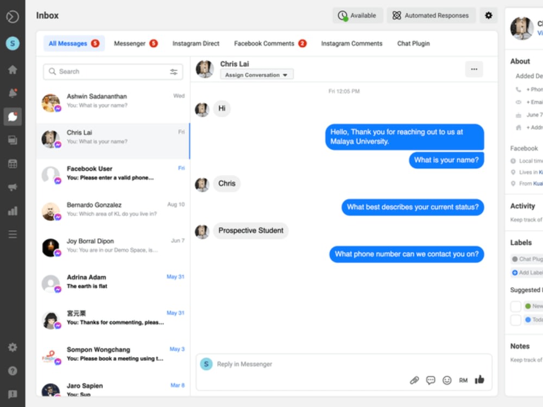Image resolution: width=543 pixels, height=407 pixels.
Task: Open the planner calendar grid icon
Action: pyautogui.click(x=12, y=164)
